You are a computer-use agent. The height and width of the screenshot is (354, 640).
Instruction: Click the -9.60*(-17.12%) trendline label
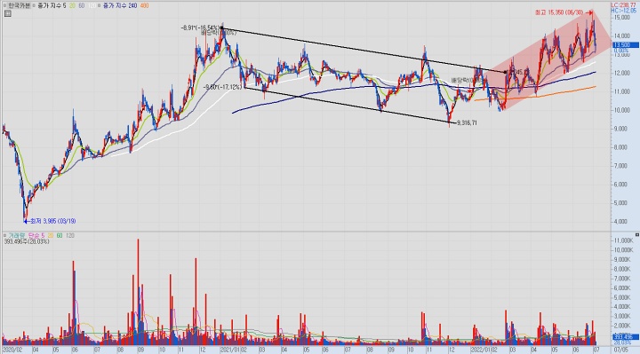coord(223,87)
